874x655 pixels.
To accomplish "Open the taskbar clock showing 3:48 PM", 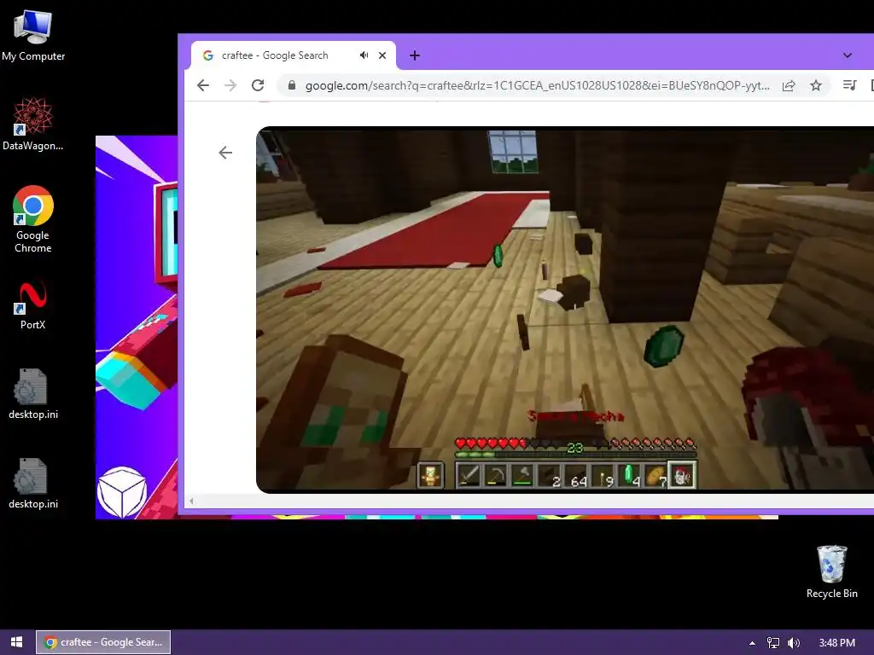I will tap(836, 643).
